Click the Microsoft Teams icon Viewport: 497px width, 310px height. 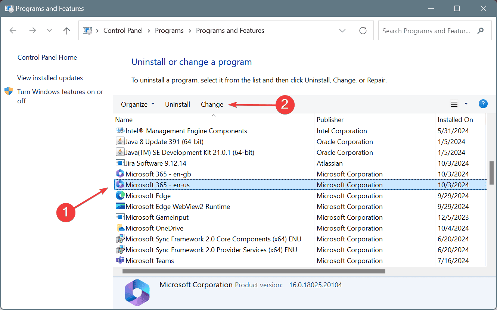(120, 260)
